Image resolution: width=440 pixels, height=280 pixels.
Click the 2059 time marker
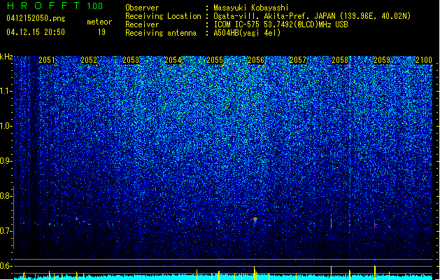click(382, 60)
